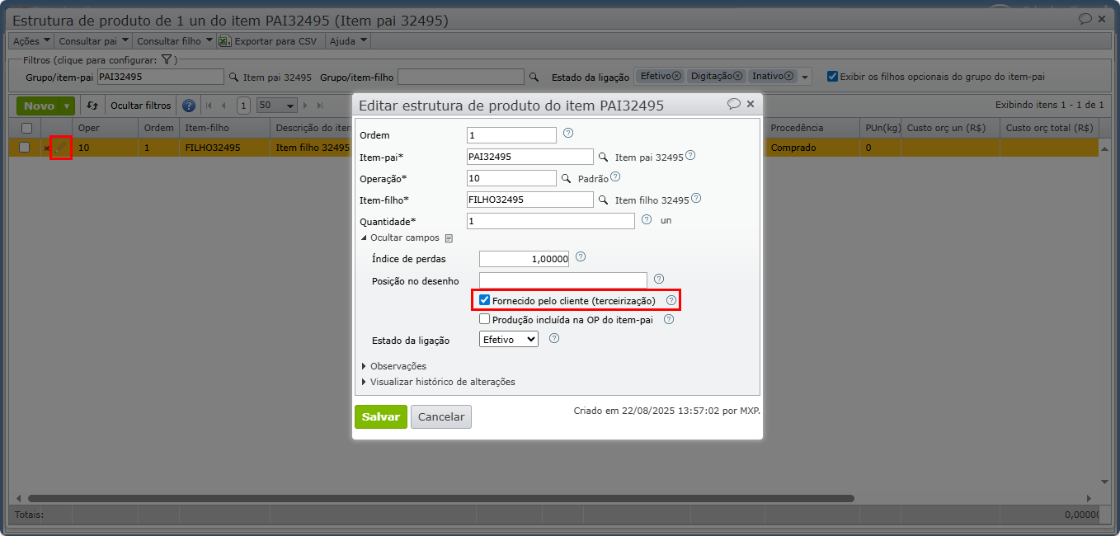Show help for Fornecido pelo cliente option

[671, 300]
